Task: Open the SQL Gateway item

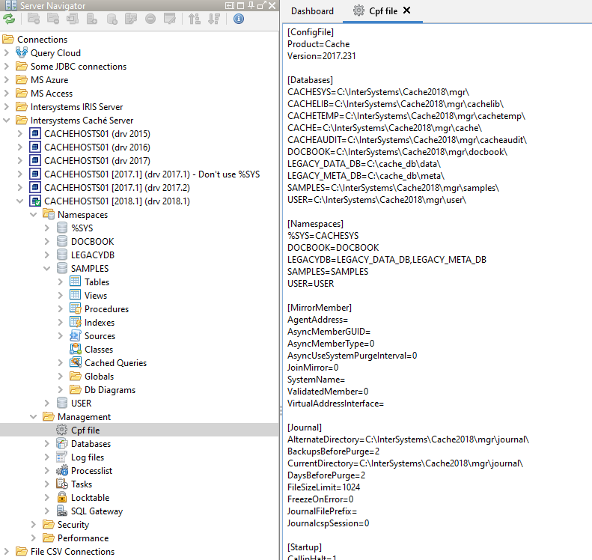Action: [x=97, y=511]
